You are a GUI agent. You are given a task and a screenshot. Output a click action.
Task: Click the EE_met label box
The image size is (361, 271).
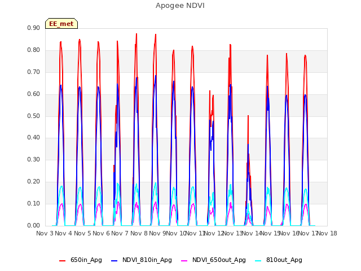pyautogui.click(x=61, y=24)
